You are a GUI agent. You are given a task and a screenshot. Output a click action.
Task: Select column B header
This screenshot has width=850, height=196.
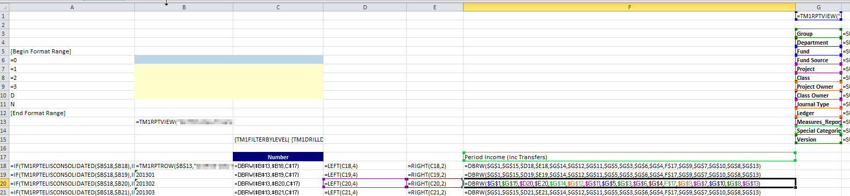click(x=184, y=7)
